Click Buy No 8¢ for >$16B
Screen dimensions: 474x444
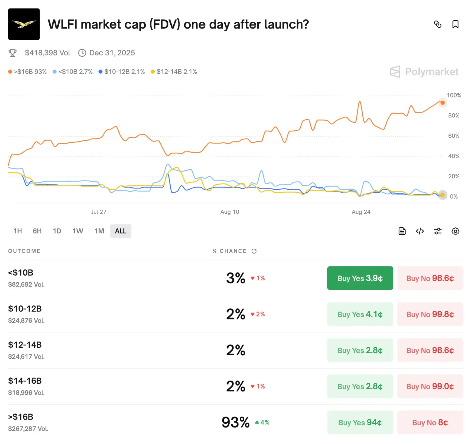(x=430, y=422)
